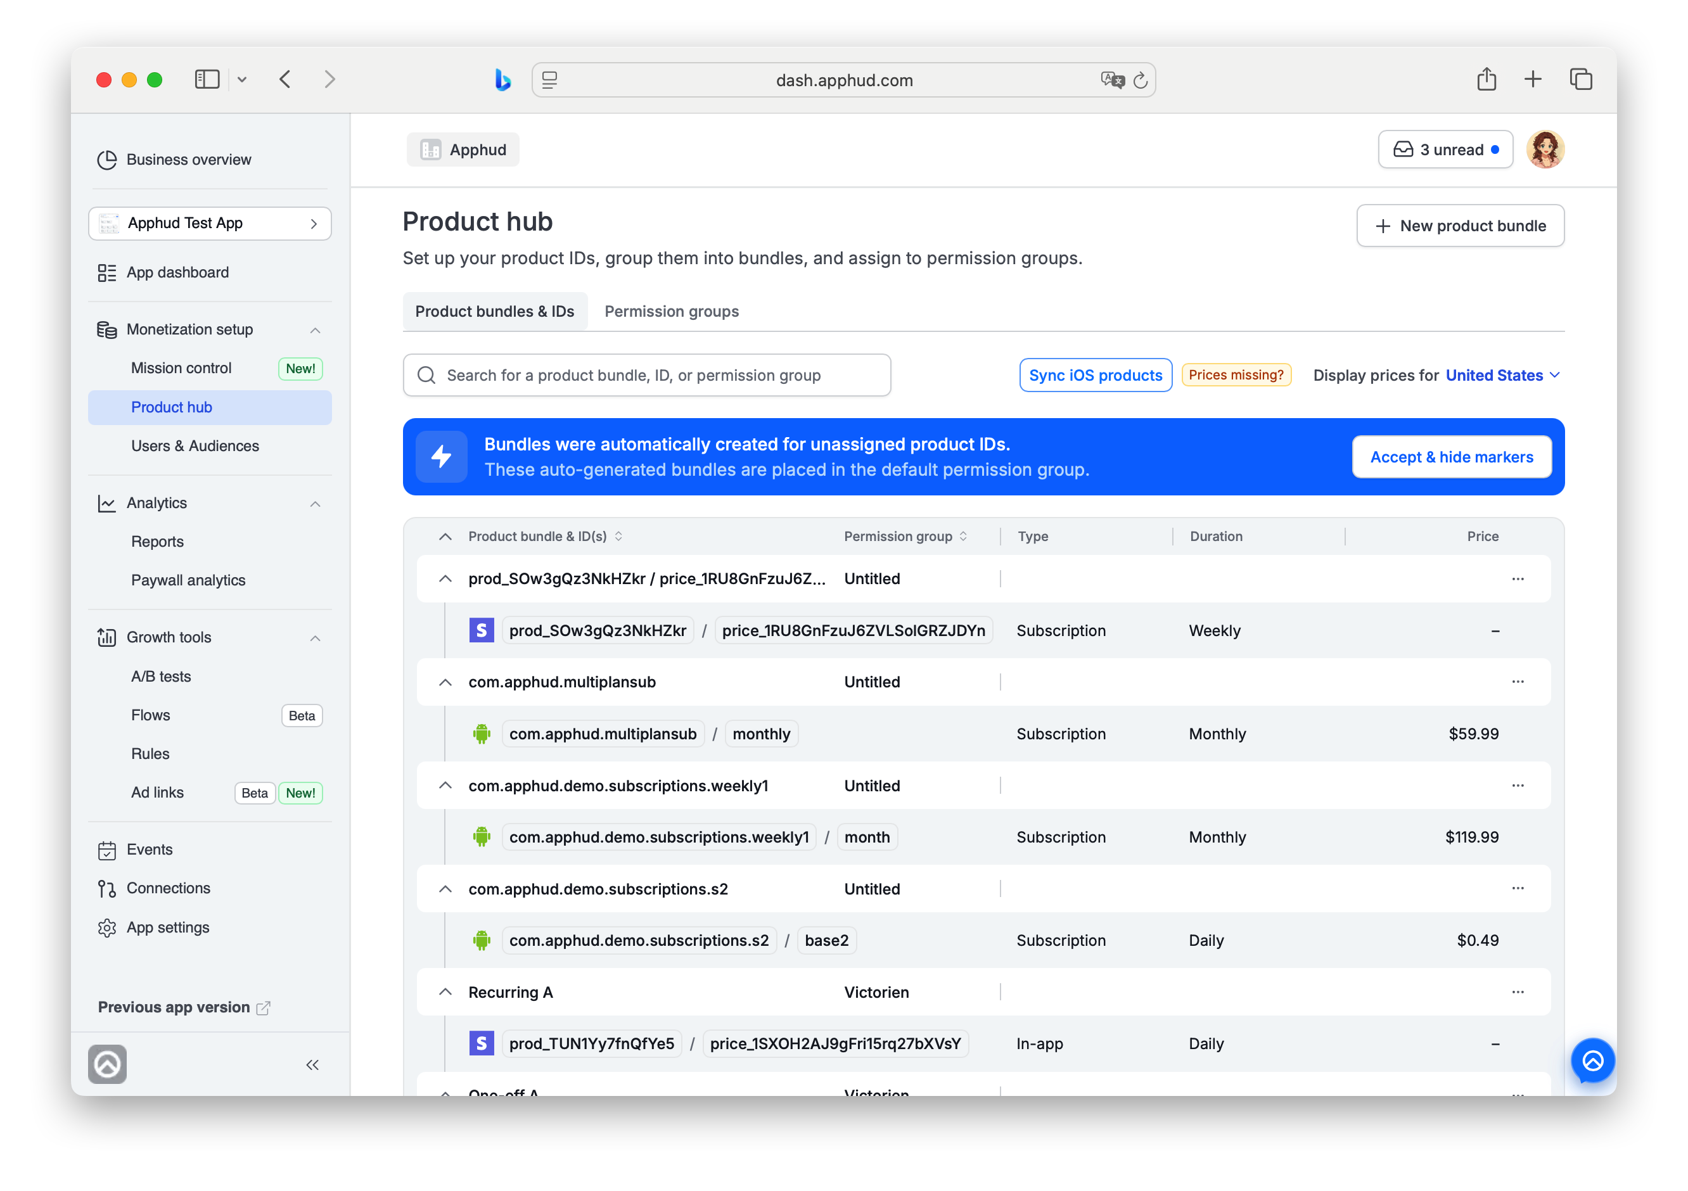The width and height of the screenshot is (1688, 1191).
Task: Open Connections in the sidebar
Action: tap(153, 889)
